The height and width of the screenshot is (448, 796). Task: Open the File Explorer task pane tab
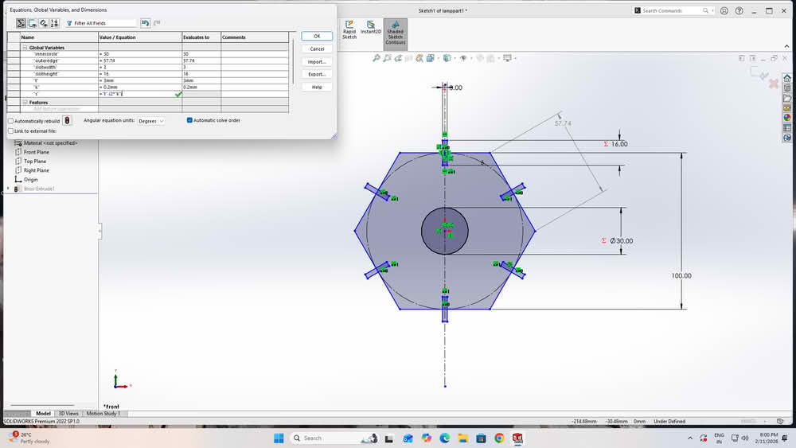(787, 98)
